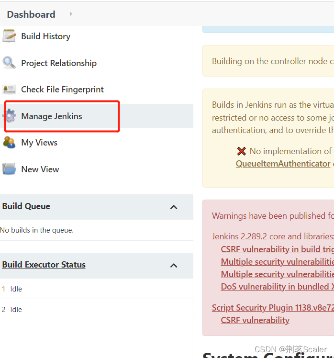Click the Build History notepad icon
This screenshot has width=334, height=358.
pyautogui.click(x=9, y=36)
